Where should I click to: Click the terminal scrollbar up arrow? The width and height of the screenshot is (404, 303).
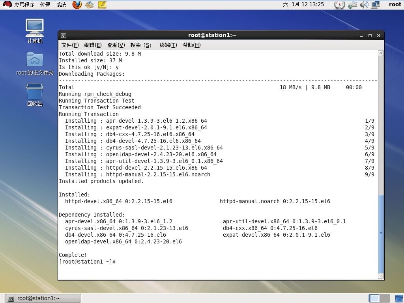click(x=381, y=53)
